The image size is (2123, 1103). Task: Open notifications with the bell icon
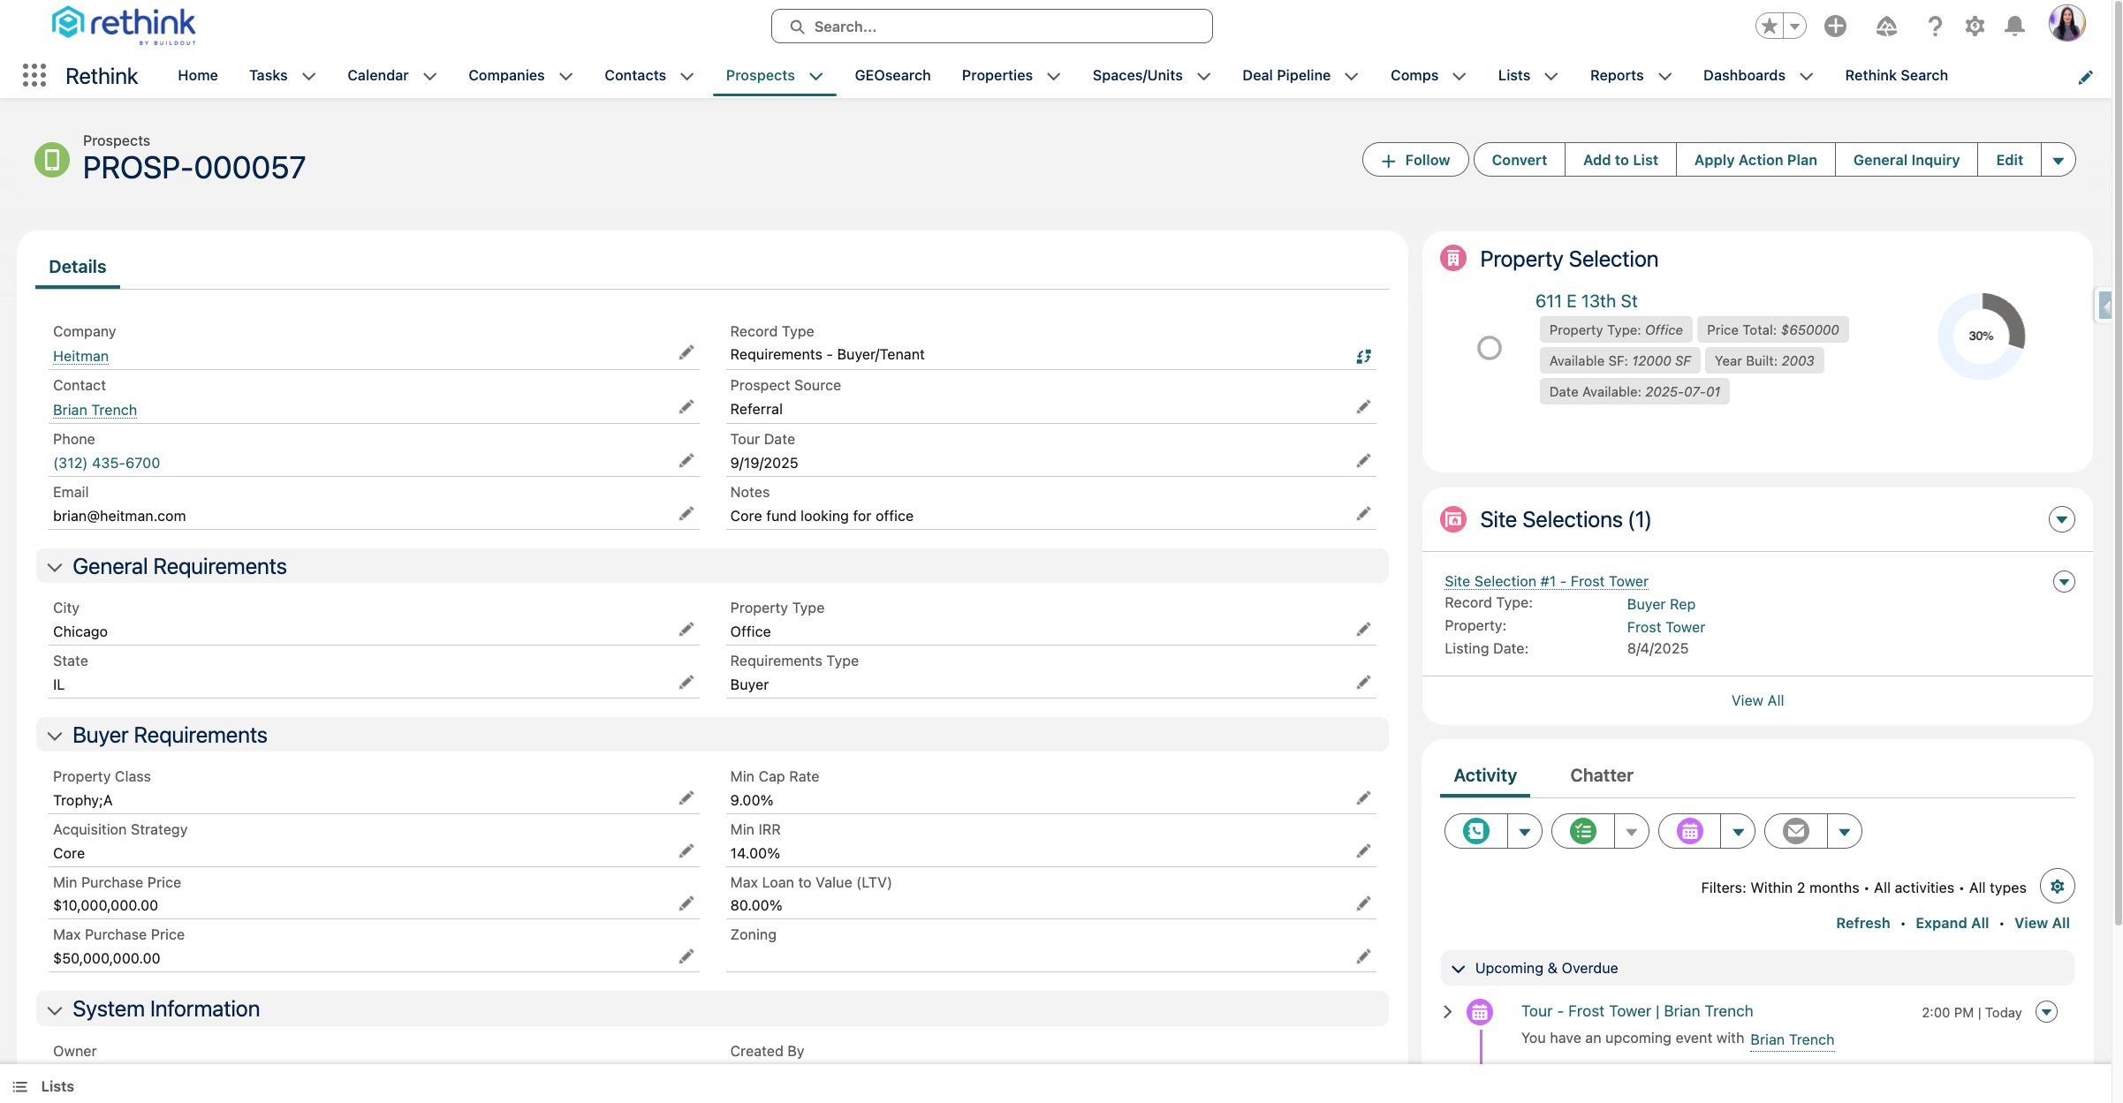point(2015,26)
